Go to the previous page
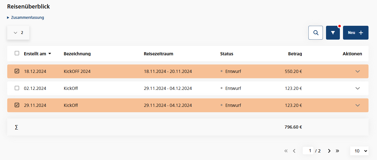377x160 pixels. [294, 151]
